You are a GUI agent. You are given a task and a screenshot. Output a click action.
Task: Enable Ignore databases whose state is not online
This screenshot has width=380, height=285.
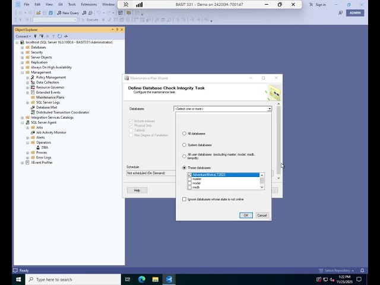point(184,199)
